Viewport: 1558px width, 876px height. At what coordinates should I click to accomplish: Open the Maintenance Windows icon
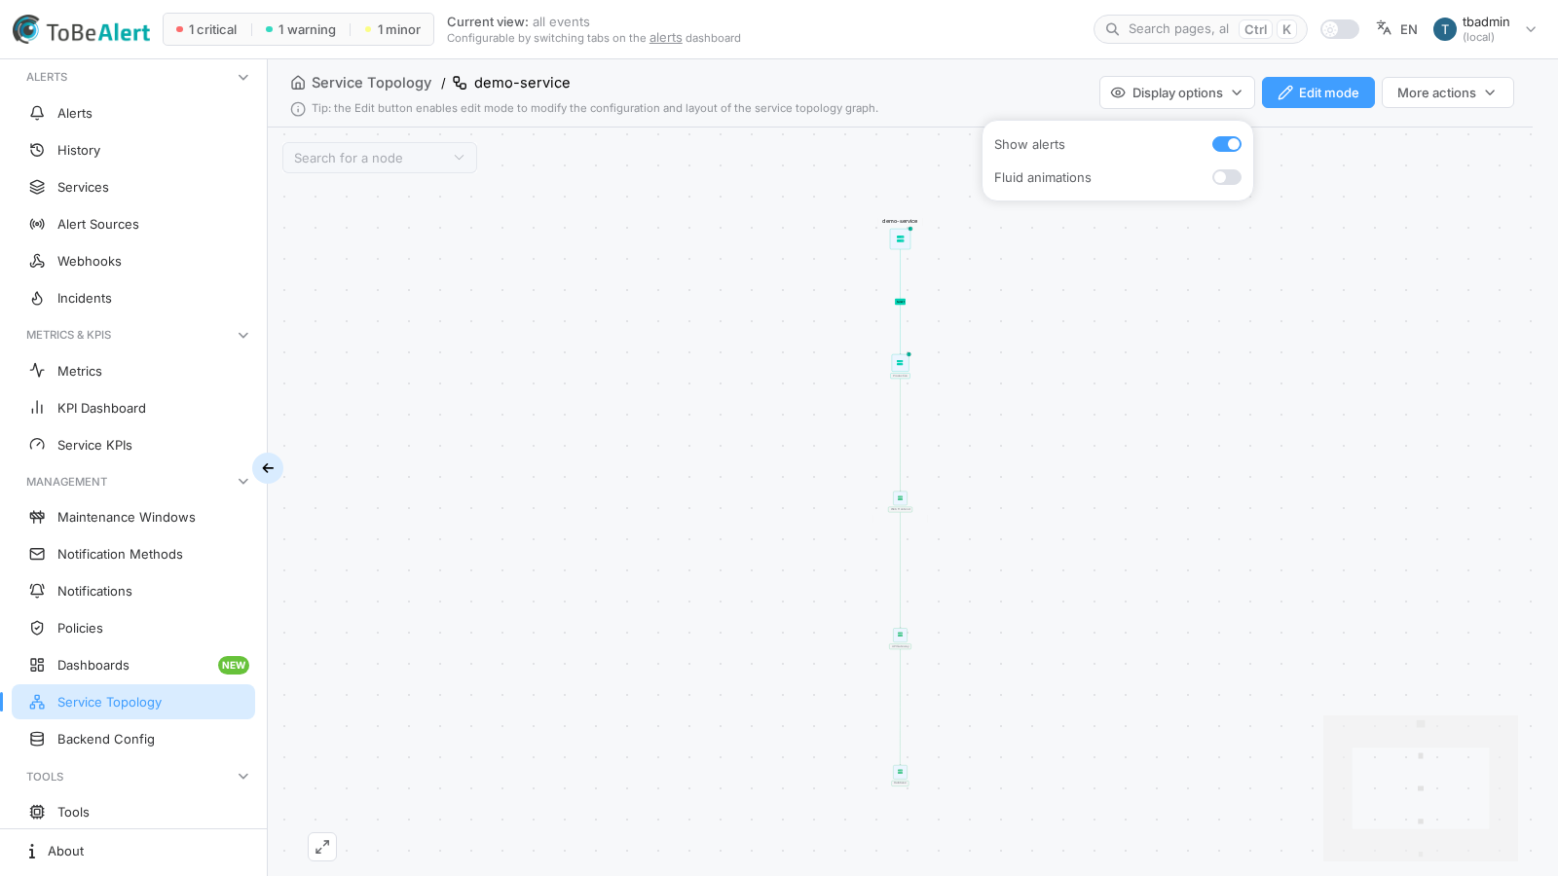coord(37,517)
